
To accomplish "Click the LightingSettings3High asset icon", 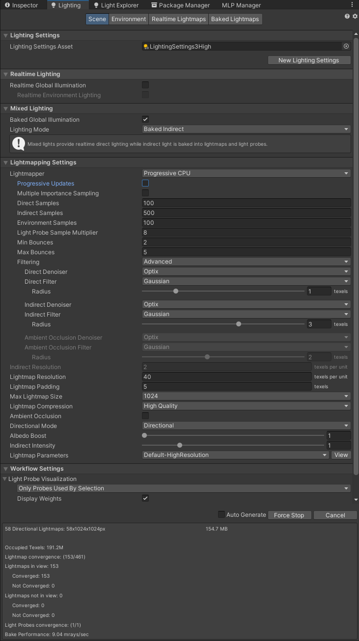I will (145, 46).
